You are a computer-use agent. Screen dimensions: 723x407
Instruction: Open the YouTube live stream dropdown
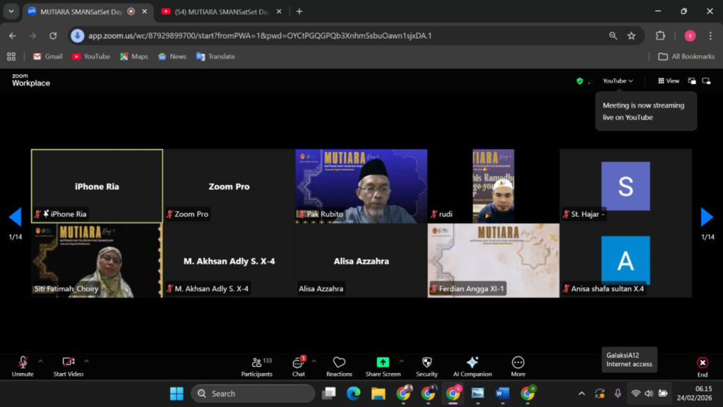click(x=618, y=81)
